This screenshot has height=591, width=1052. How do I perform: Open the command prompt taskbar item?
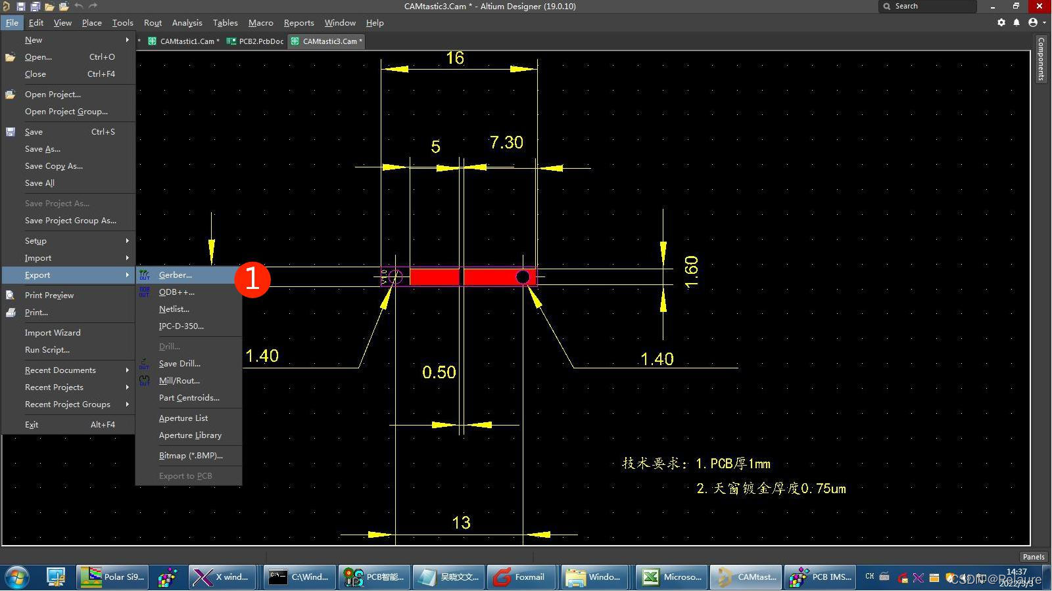click(300, 577)
